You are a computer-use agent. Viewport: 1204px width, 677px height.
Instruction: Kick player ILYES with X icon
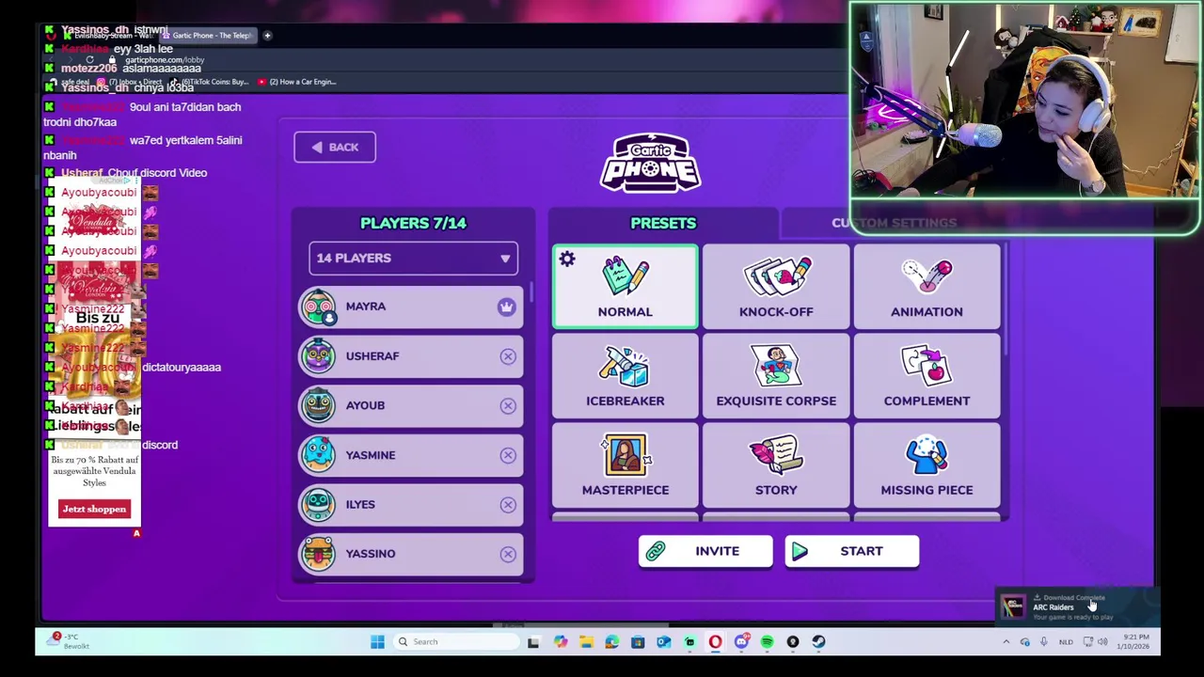point(508,504)
